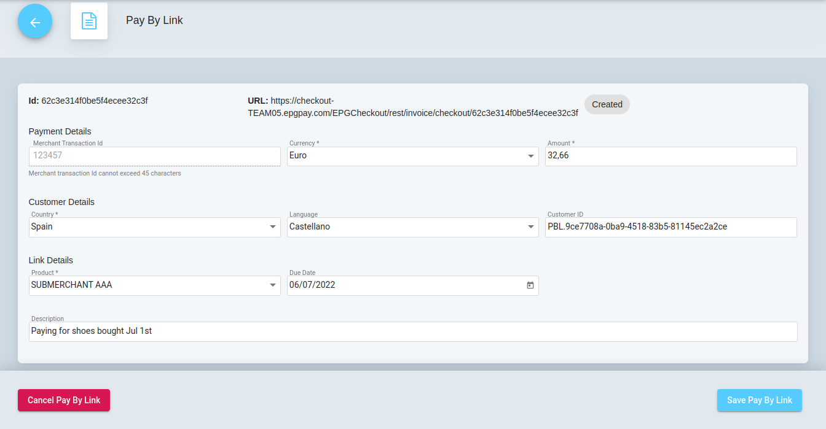Screen dimensions: 826x429
Task: Focus the Amount field containing 32,66
Action: 670,156
